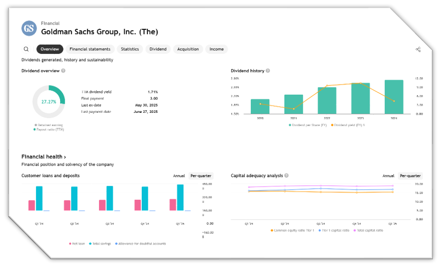Click the Dividend overview heading
Image resolution: width=441 pixels, height=267 pixels.
40,71
